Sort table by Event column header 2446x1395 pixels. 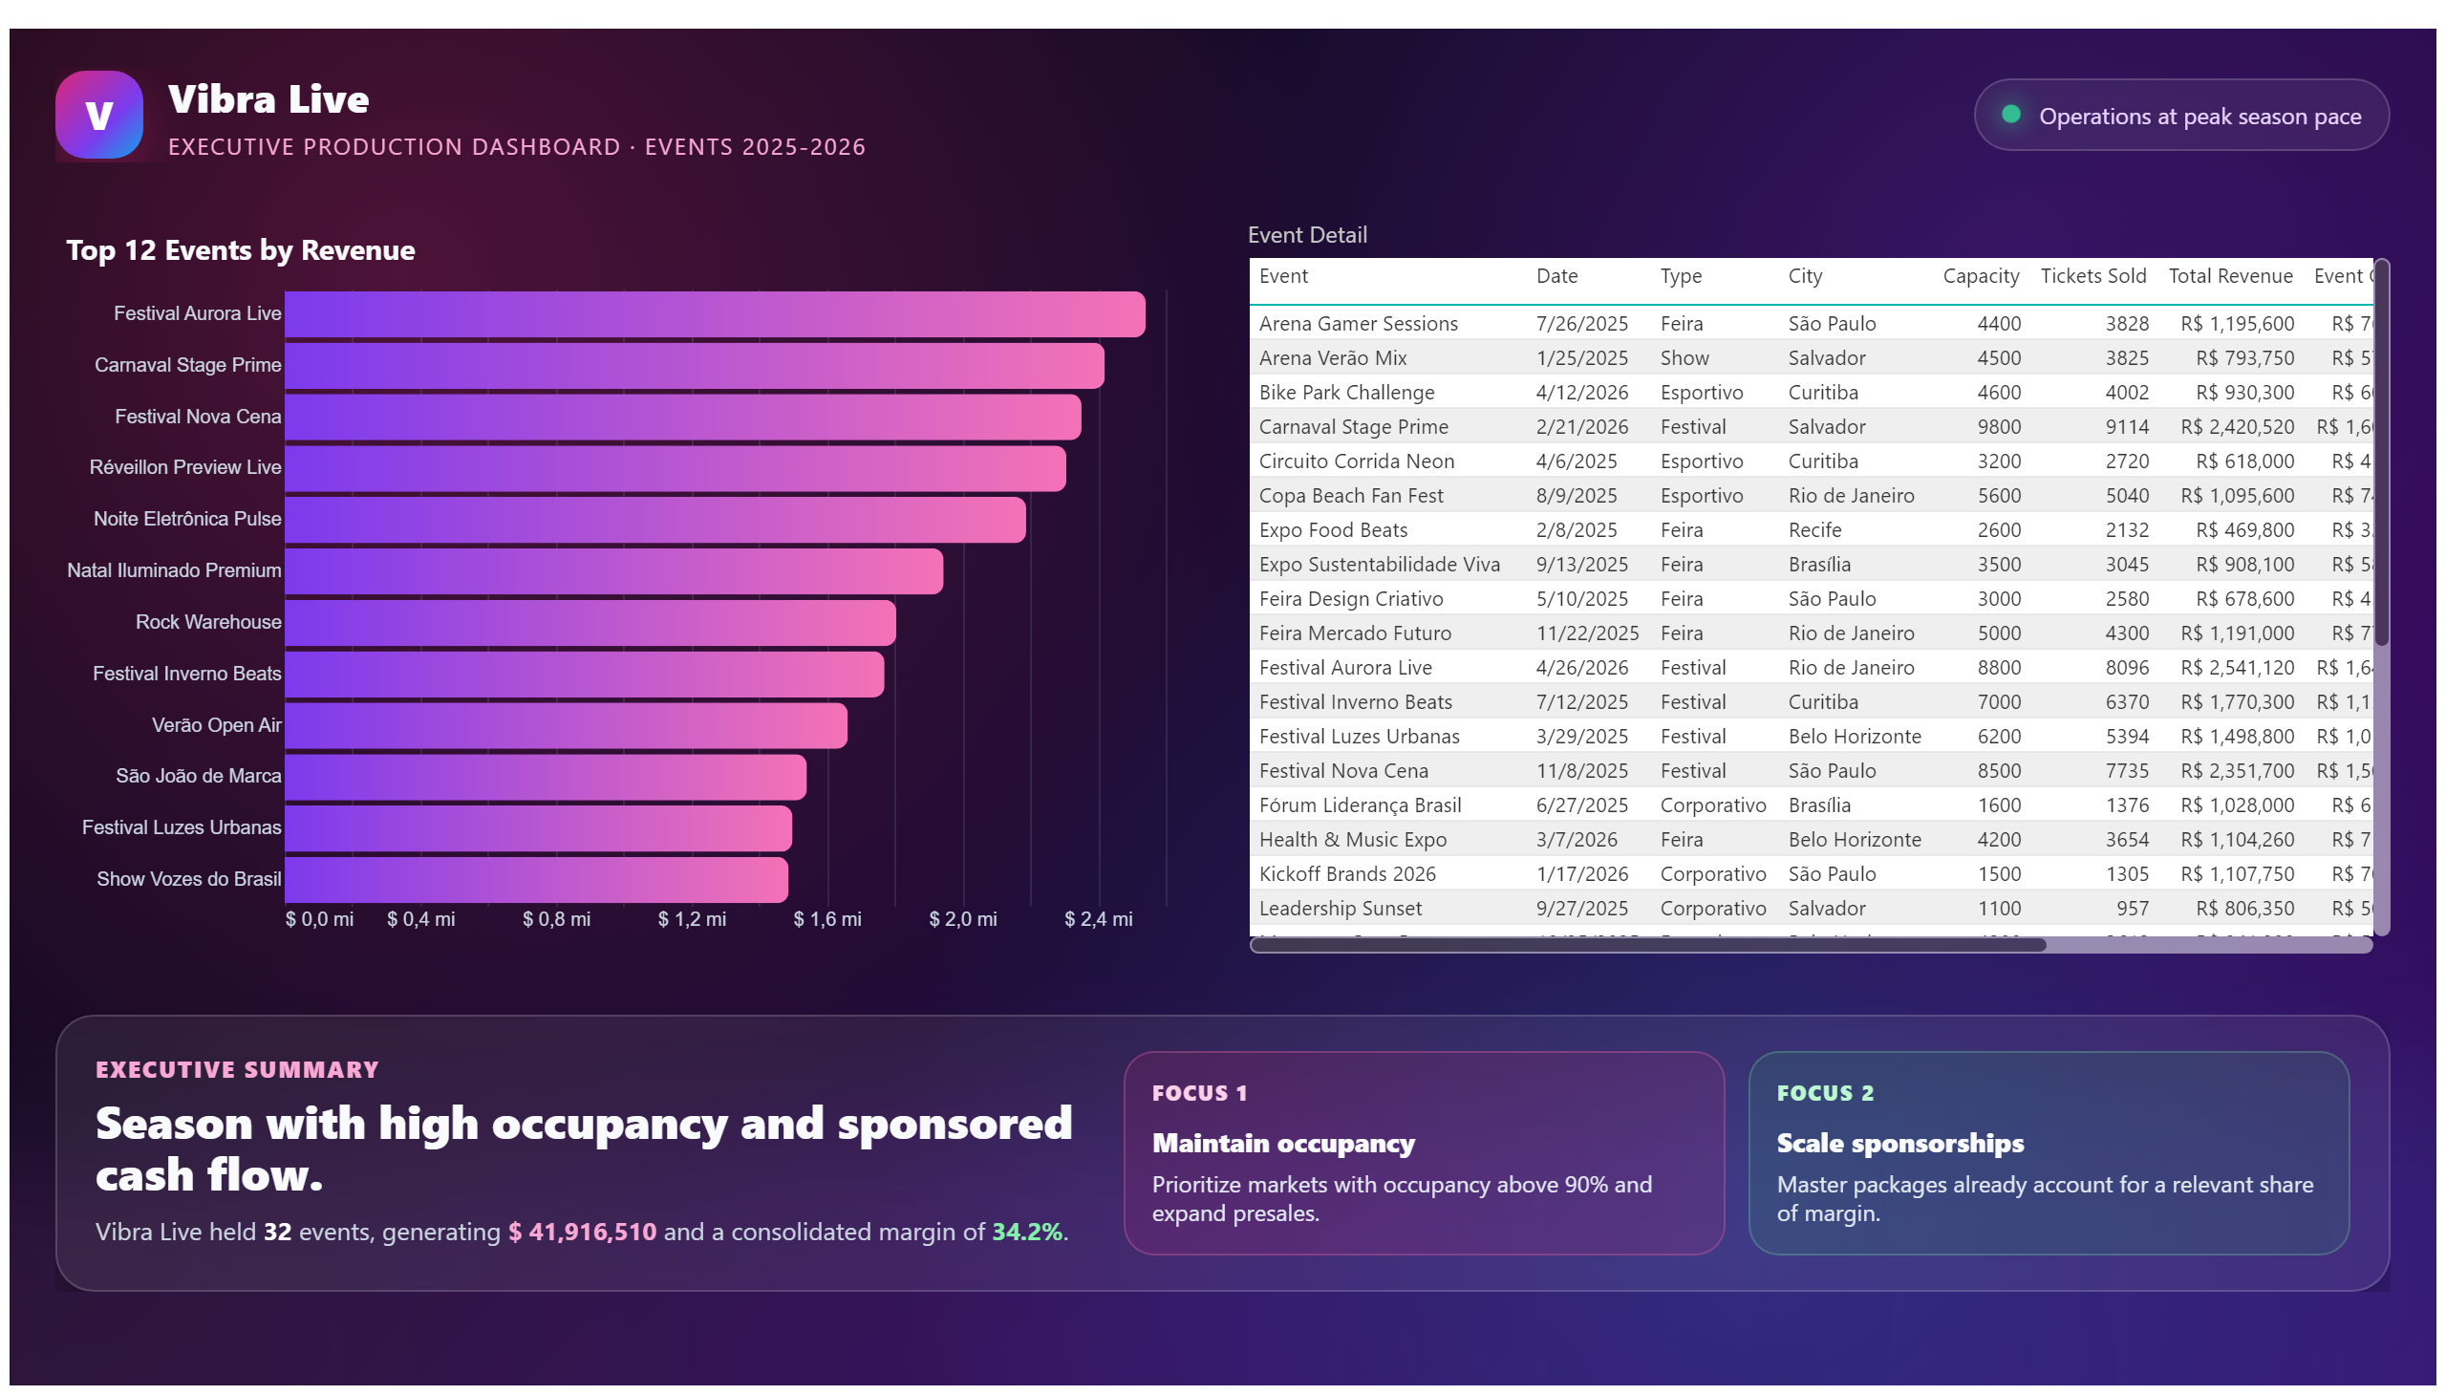[1283, 276]
